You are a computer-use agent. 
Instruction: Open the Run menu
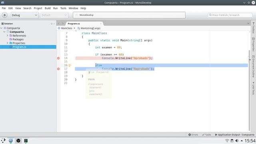click(55, 8)
